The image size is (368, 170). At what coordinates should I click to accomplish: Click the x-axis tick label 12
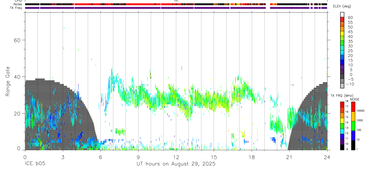coord(176,157)
